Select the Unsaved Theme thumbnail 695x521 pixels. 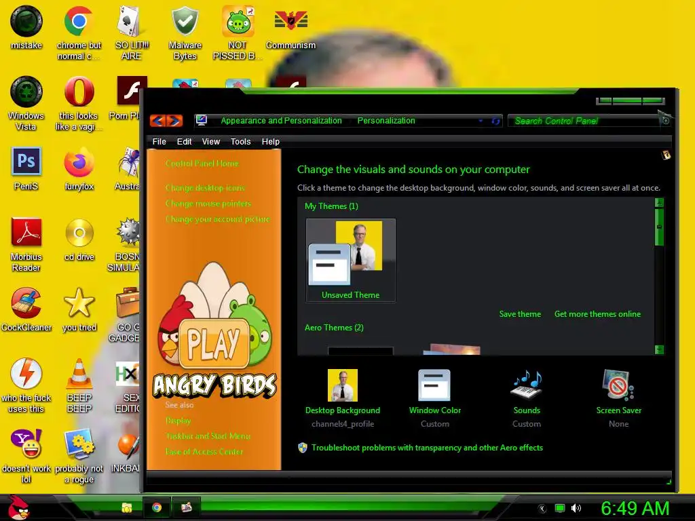(x=351, y=260)
